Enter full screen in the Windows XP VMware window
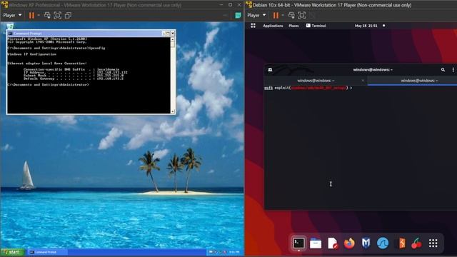Image resolution: width=457 pixels, height=257 pixels. [x=57, y=15]
